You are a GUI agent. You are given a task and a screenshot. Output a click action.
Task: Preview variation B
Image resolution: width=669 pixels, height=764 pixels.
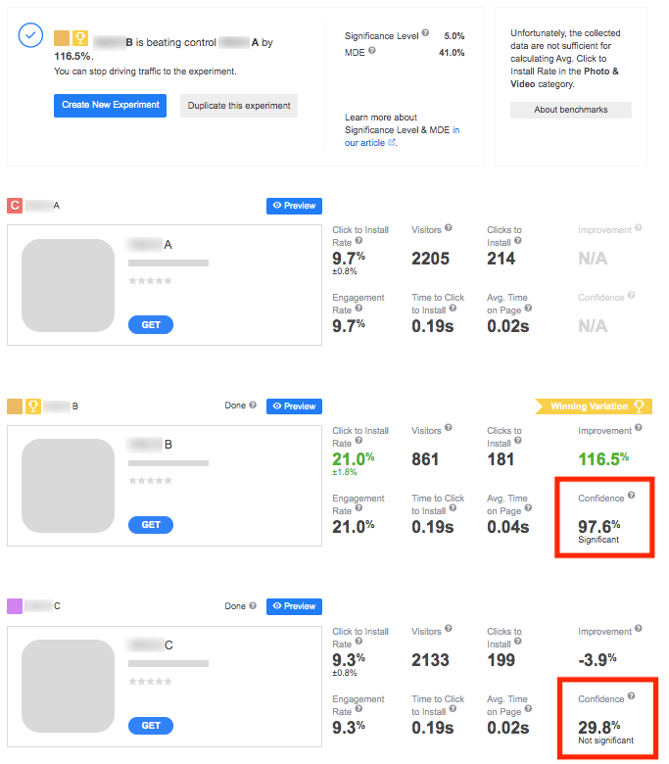pos(294,406)
